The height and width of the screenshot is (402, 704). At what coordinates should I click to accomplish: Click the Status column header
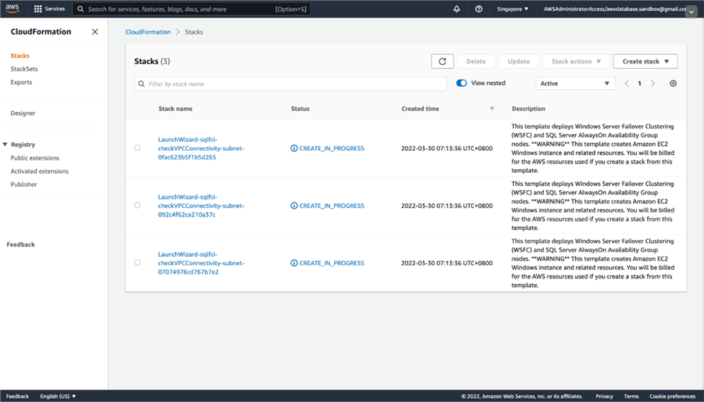pos(300,109)
